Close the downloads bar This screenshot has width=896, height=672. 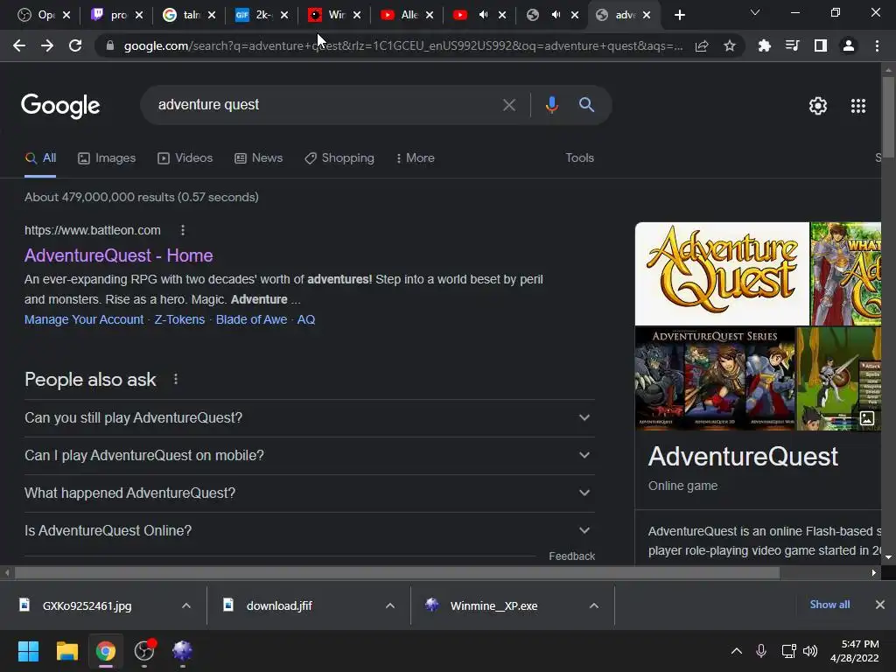point(880,605)
